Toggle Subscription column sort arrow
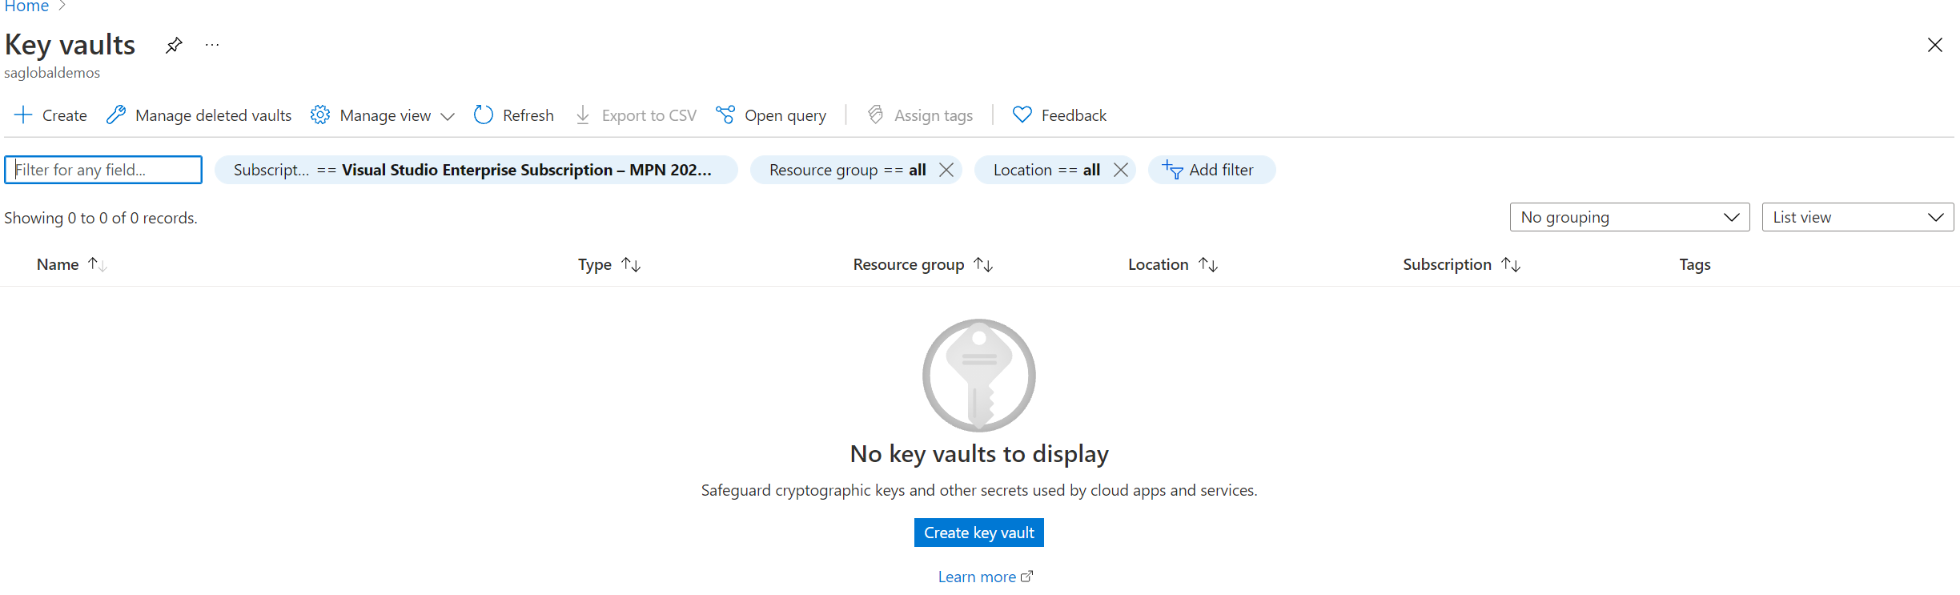The height and width of the screenshot is (595, 1960). point(1513,263)
